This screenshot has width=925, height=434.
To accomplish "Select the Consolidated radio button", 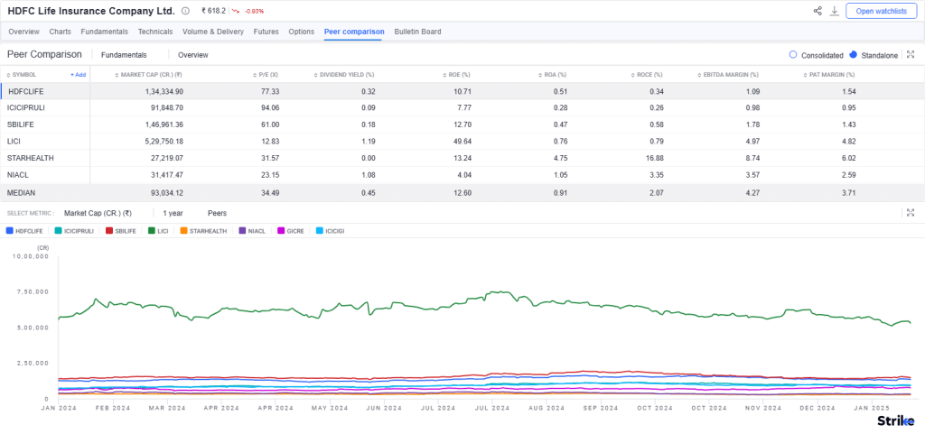I will (x=793, y=55).
